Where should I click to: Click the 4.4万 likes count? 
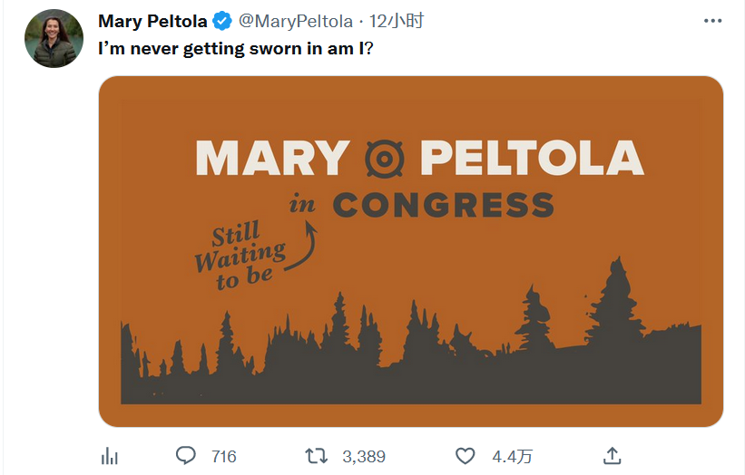click(512, 457)
